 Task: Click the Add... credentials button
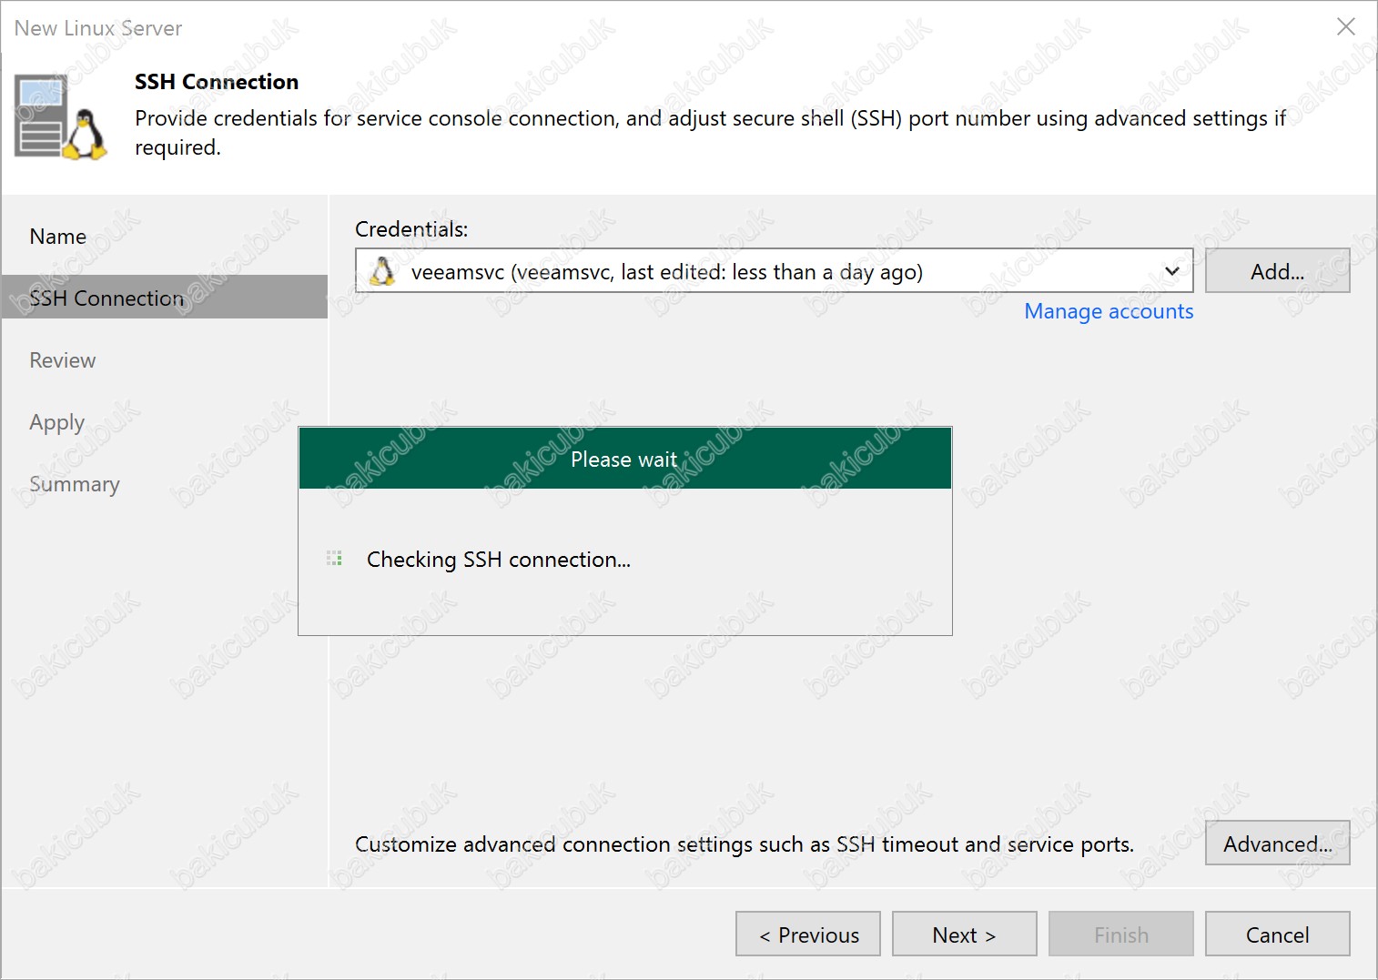1277,271
